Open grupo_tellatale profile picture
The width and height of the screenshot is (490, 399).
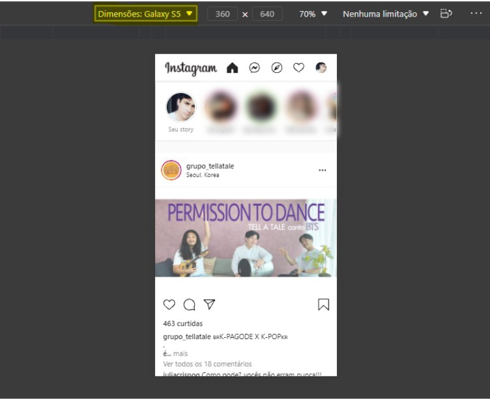(171, 170)
